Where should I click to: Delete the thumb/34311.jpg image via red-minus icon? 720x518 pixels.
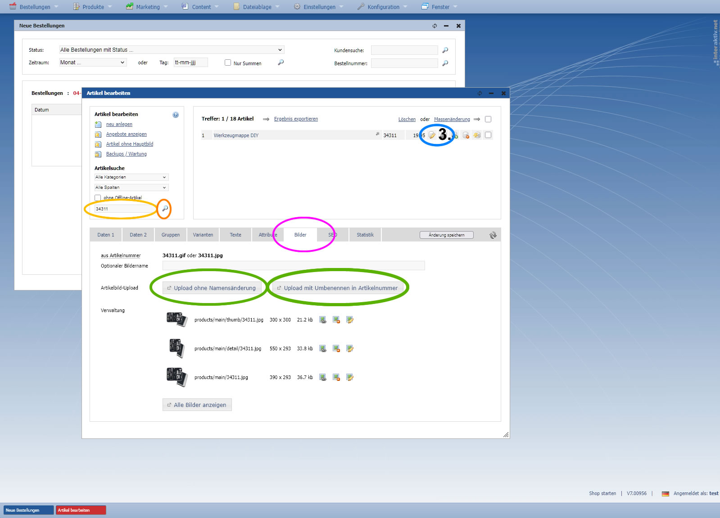[x=336, y=320]
